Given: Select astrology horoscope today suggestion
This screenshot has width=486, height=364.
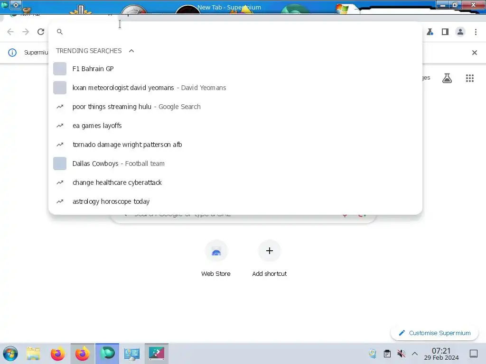Looking at the screenshot, I should pos(235,201).
